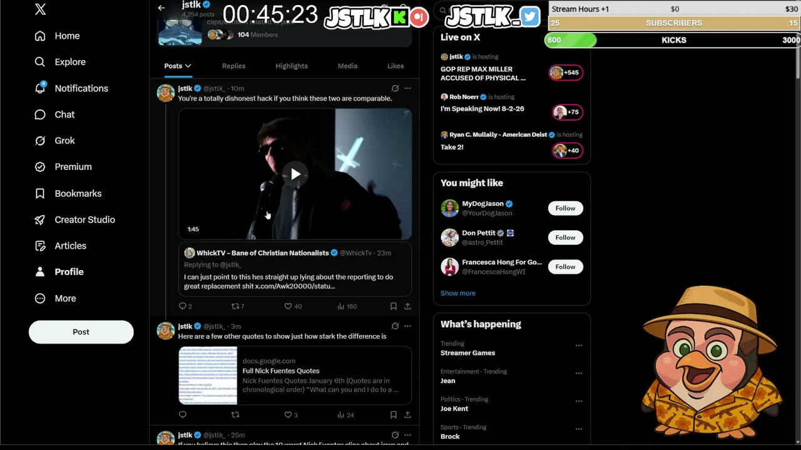Open the Premium badge icon
801x450 pixels.
point(40,167)
